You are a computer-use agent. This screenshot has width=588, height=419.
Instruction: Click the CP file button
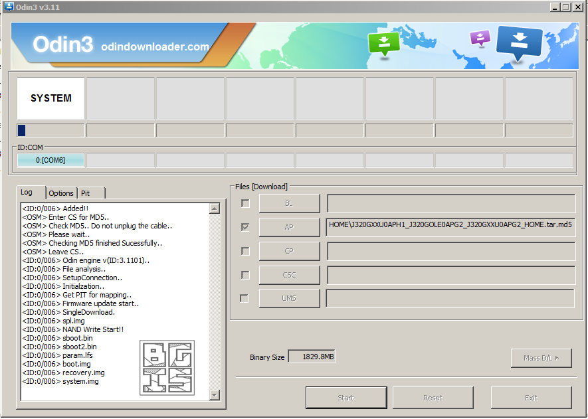click(x=289, y=251)
